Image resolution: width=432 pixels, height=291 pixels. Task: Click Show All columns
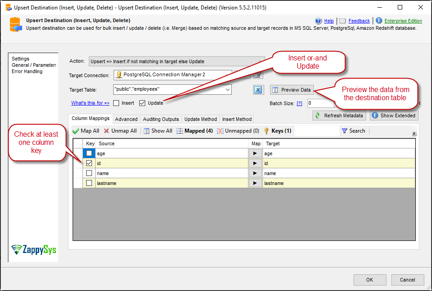pos(158,131)
